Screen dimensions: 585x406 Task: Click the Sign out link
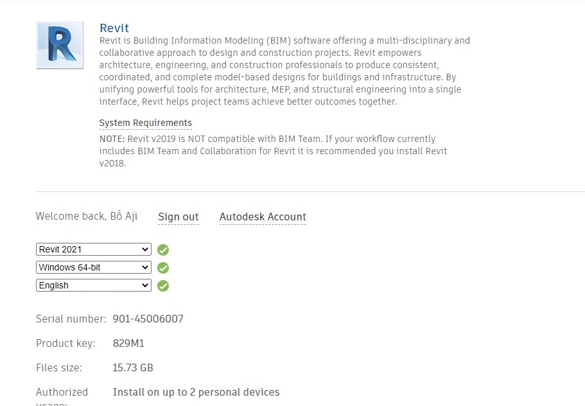tap(179, 217)
